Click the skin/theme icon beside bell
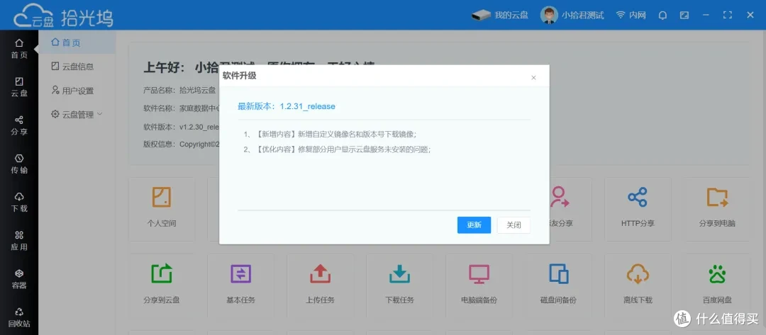The height and width of the screenshot is (335, 766). click(684, 15)
